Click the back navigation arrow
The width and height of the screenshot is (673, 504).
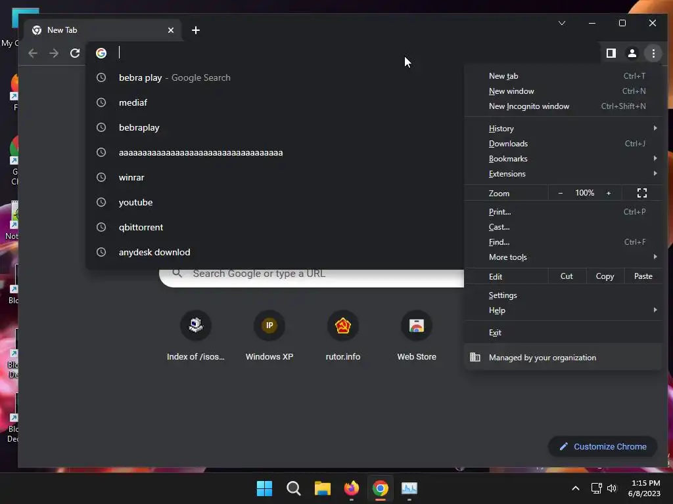pyautogui.click(x=33, y=53)
